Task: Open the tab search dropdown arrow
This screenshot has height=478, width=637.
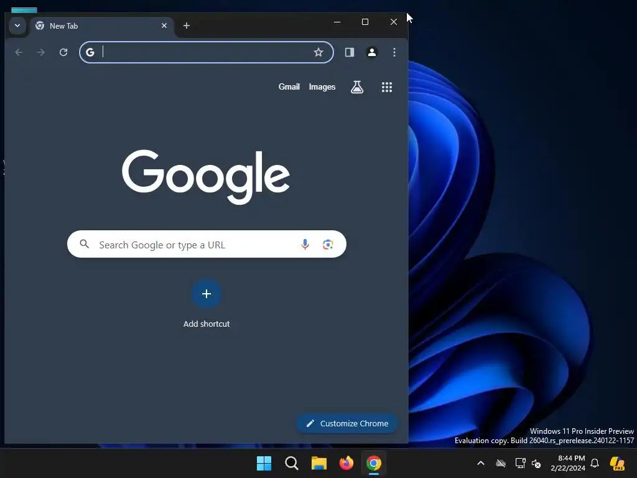Action: coord(17,26)
